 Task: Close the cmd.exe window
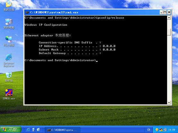169,12
